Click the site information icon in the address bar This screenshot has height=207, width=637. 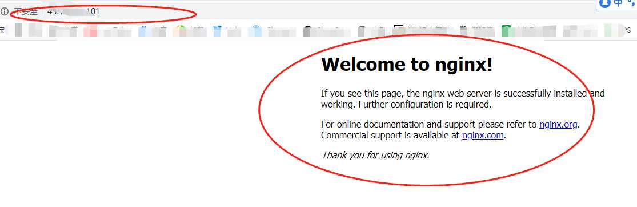[x=4, y=12]
